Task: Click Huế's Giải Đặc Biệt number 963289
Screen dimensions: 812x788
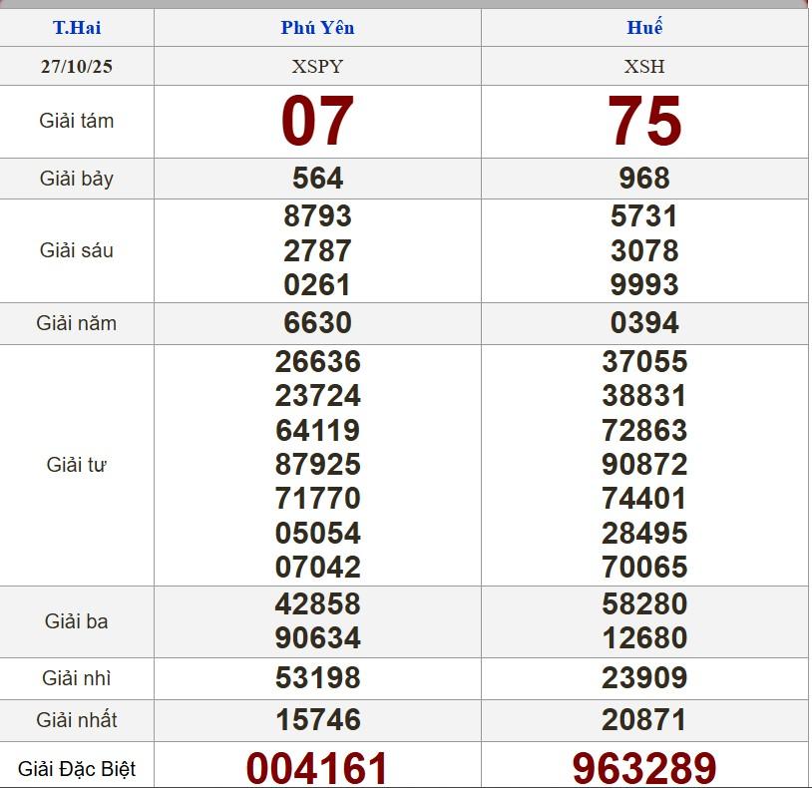Action: pos(644,768)
